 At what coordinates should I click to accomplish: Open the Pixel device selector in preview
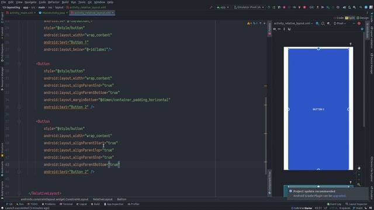tap(340, 23)
